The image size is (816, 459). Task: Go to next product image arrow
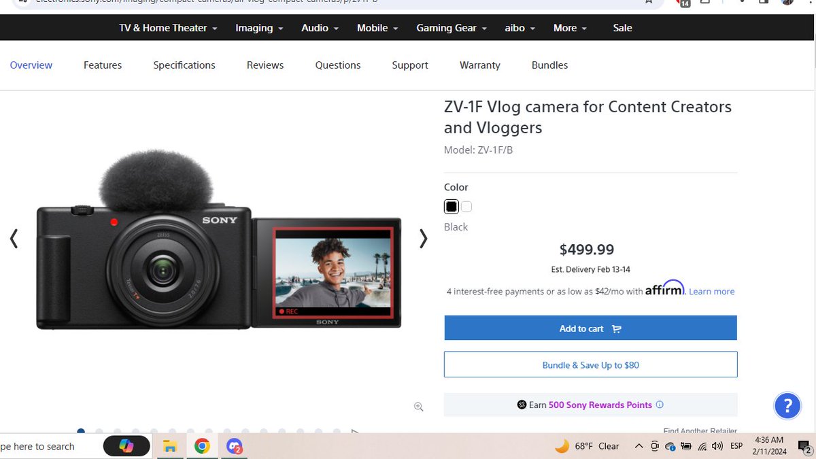[x=423, y=238]
